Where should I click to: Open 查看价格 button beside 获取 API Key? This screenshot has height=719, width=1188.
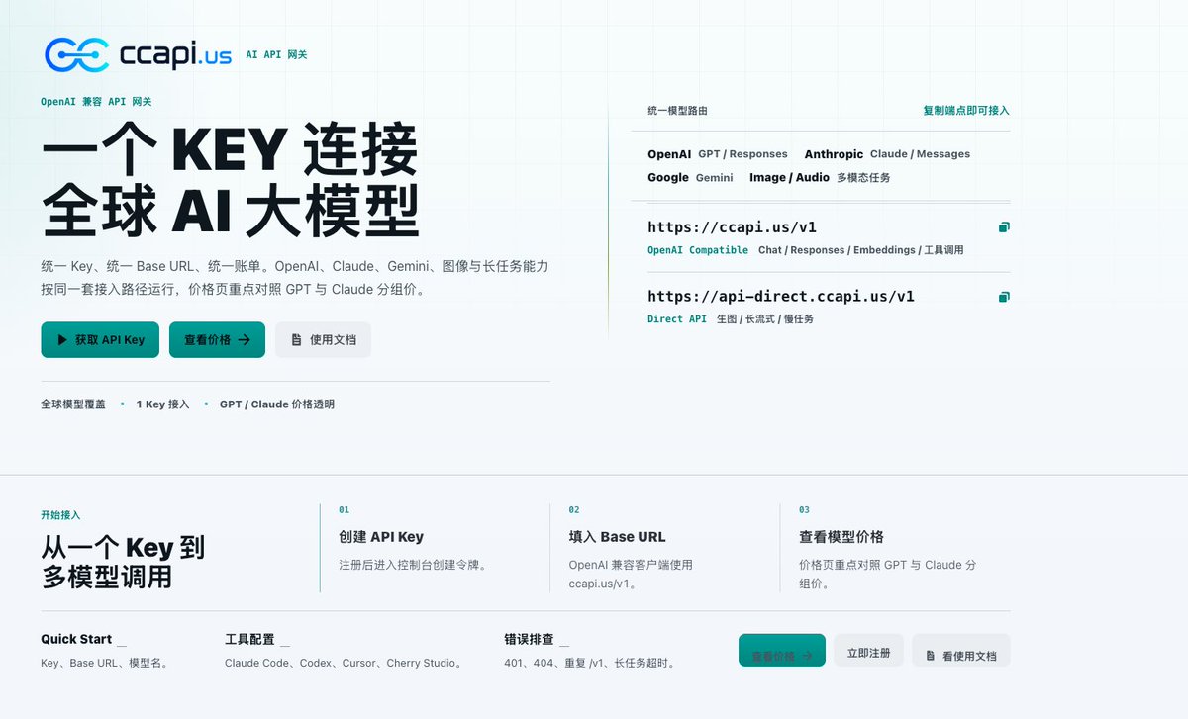tap(217, 339)
